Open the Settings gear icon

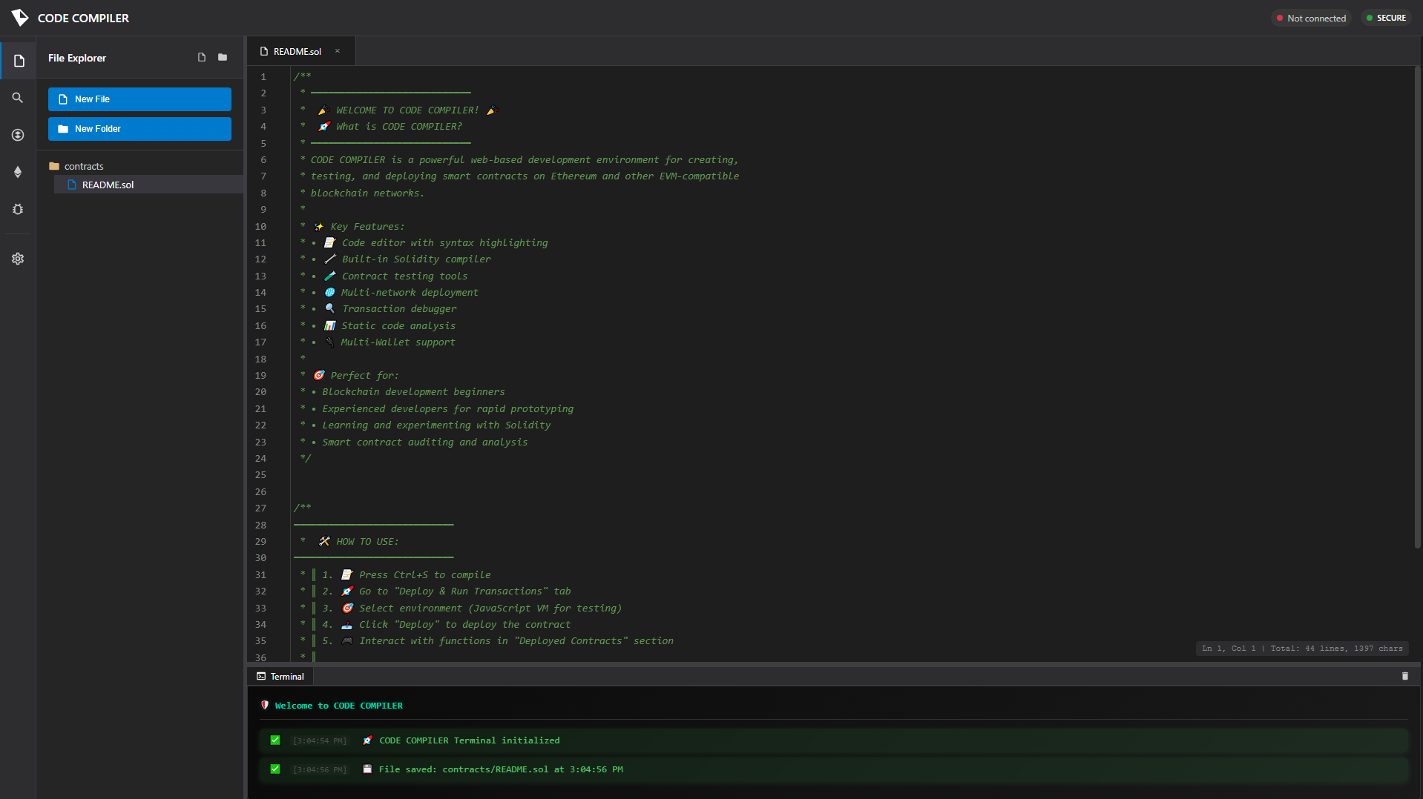pos(18,259)
